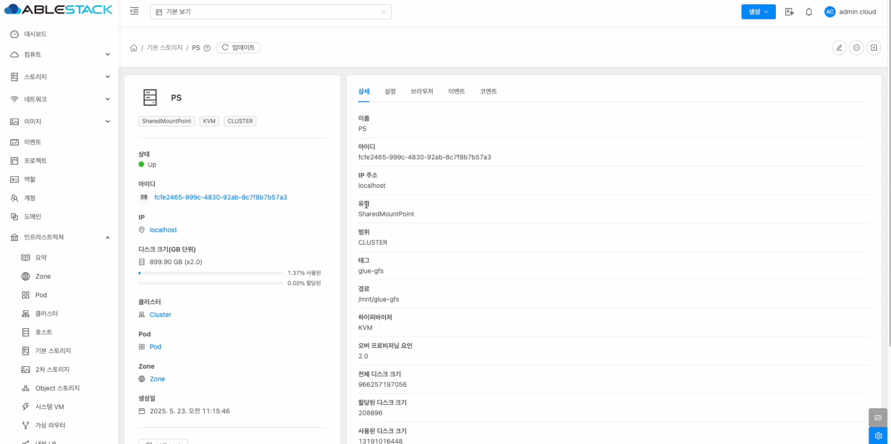Open the blue settings gear button

(878, 435)
